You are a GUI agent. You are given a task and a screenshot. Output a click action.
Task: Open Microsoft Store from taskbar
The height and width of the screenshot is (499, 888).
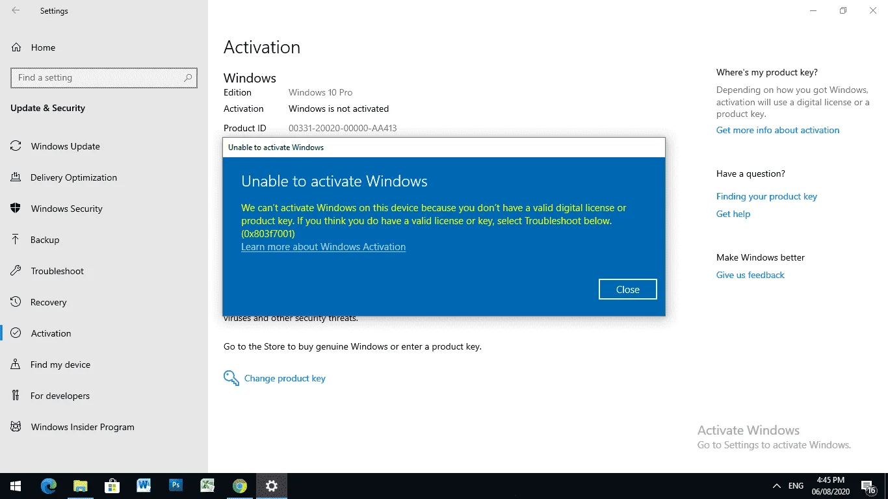(112, 486)
